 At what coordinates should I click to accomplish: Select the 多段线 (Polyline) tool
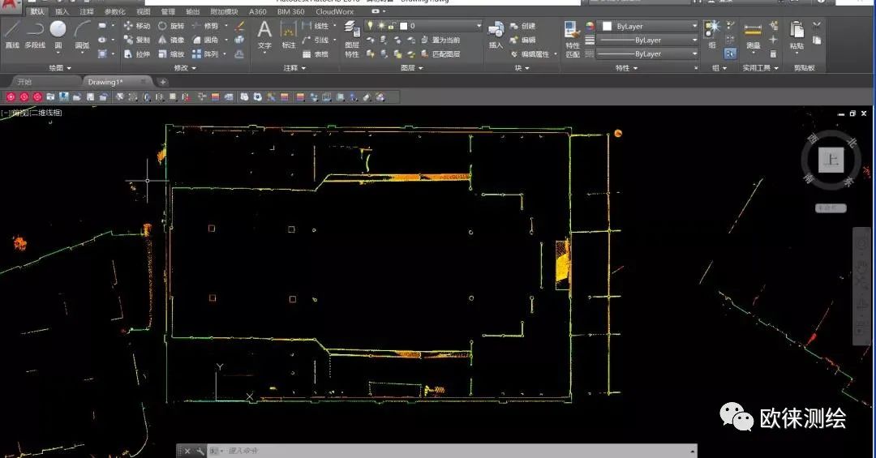35,35
